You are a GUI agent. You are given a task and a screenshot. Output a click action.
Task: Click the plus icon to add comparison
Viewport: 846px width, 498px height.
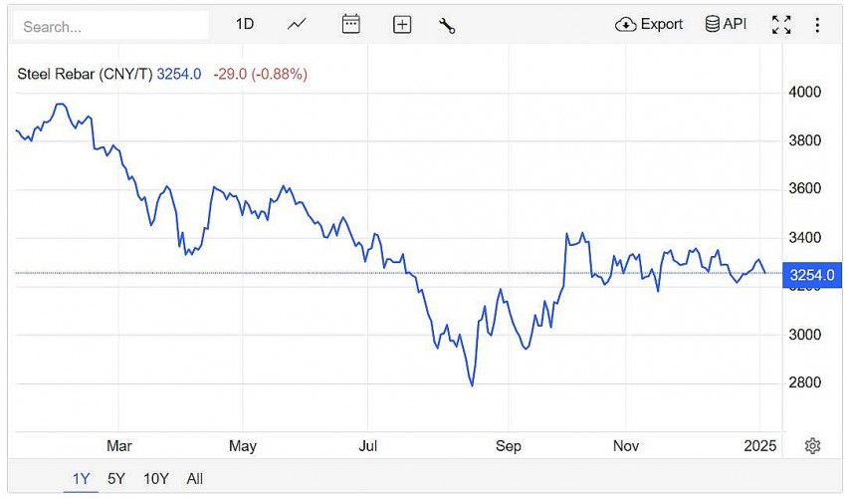(x=402, y=25)
